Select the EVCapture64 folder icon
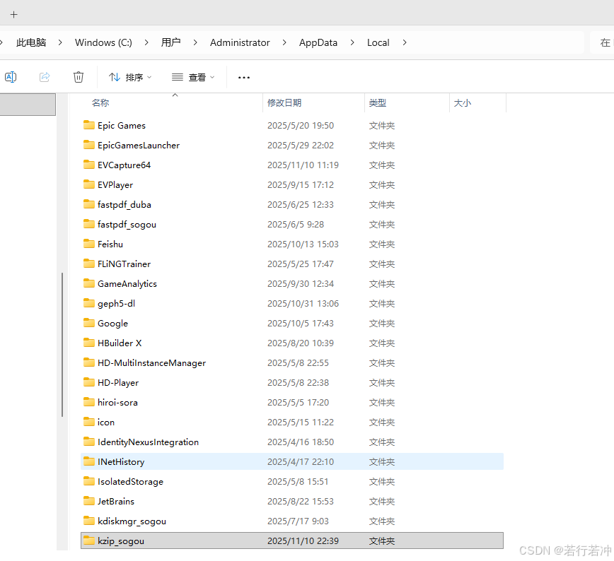Screen dimensions: 614x561 (89, 165)
